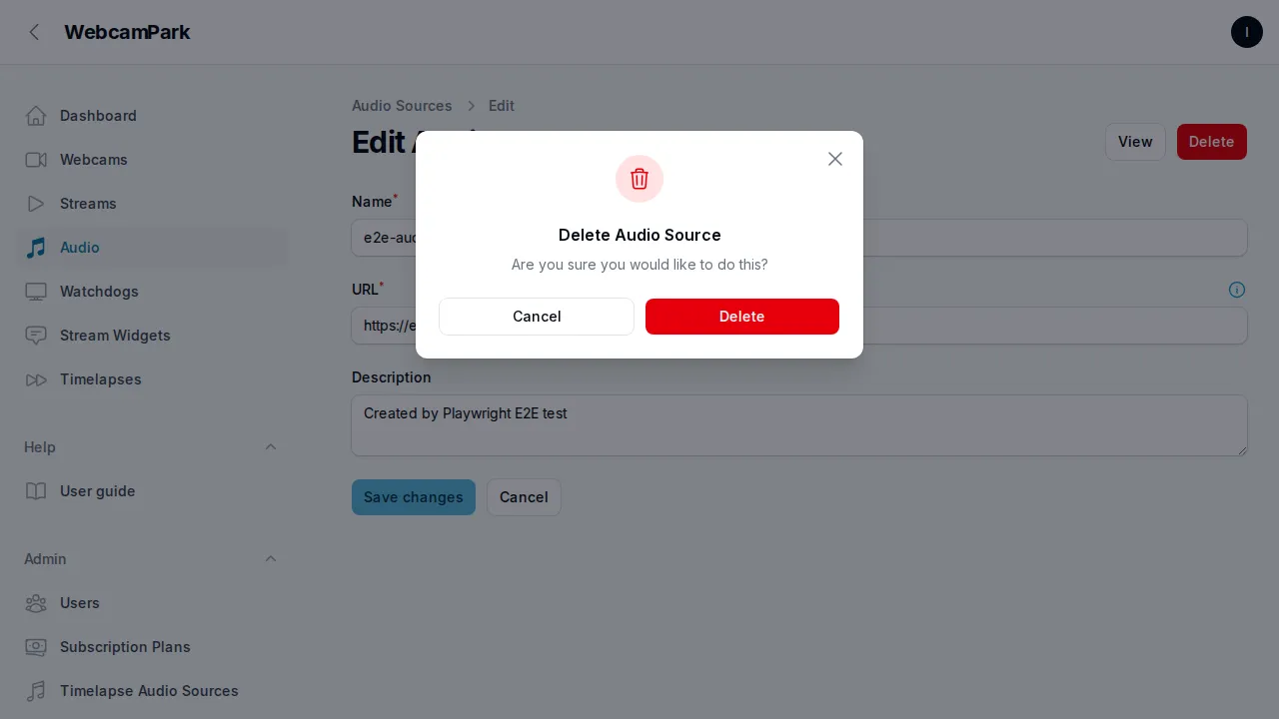
Task: Click the Users group icon
Action: (x=36, y=603)
